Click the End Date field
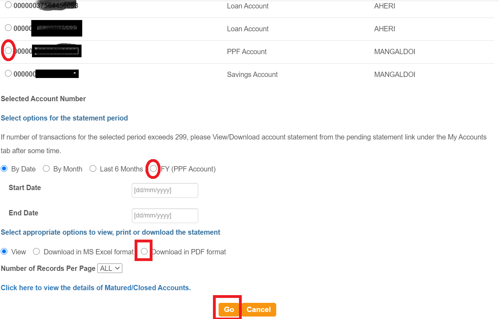The image size is (499, 319). 165,215
